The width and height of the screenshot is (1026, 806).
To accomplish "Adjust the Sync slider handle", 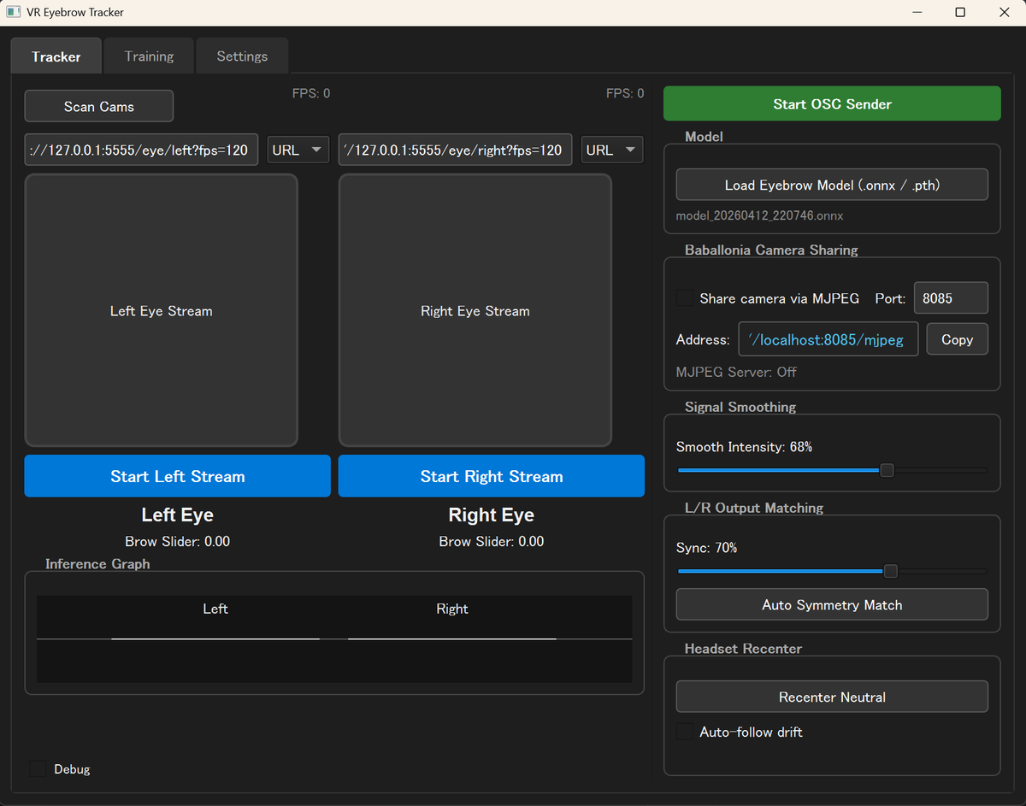I will click(891, 571).
